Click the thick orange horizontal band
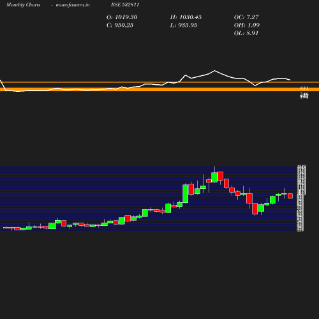Image resolution: width=319 pixels, height=319 pixels. point(159,89)
